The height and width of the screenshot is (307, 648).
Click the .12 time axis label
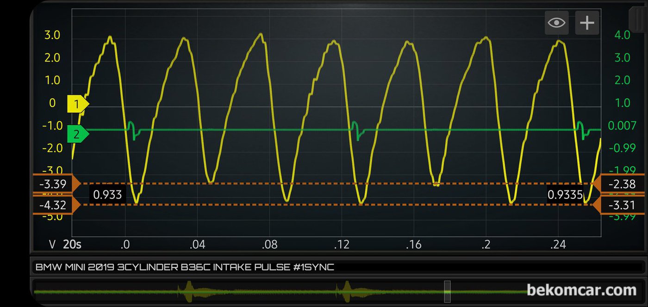click(341, 244)
